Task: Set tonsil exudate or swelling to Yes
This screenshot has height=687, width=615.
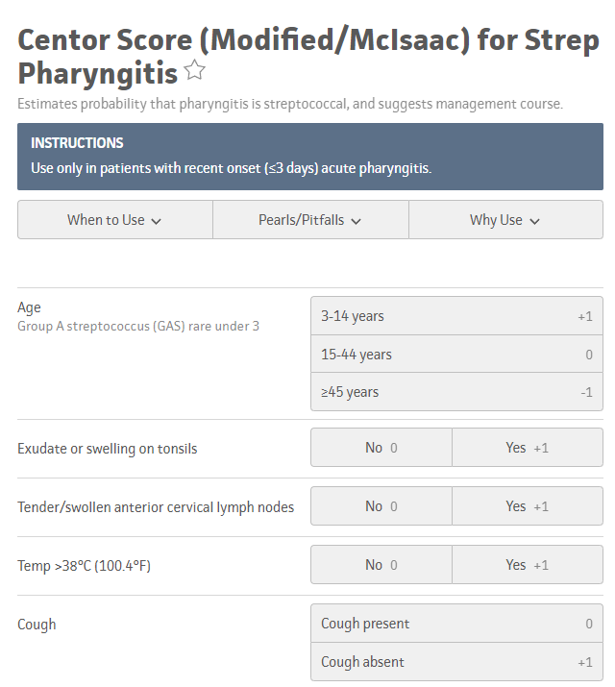Action: pos(527,448)
